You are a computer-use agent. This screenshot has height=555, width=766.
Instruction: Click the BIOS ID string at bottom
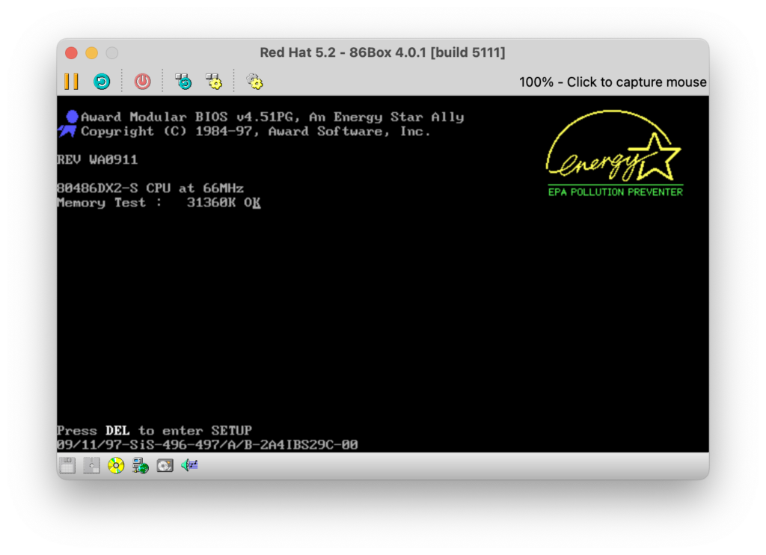(208, 444)
